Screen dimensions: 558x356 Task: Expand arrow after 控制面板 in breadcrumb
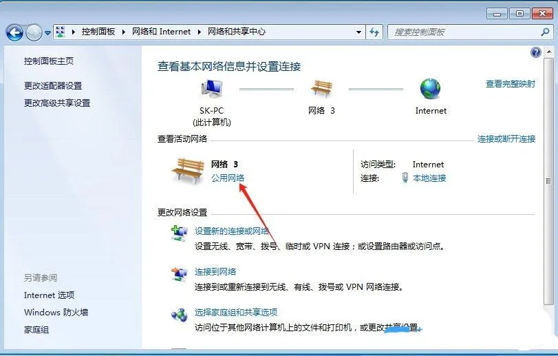point(124,32)
